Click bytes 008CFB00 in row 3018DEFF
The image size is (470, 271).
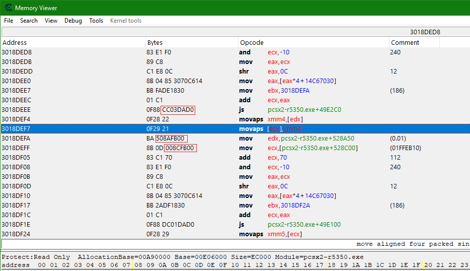[x=180, y=148]
